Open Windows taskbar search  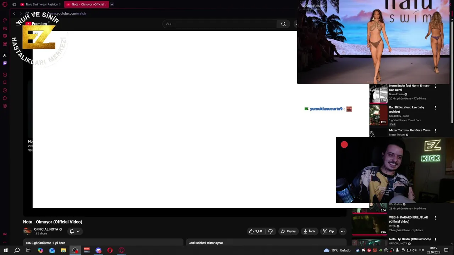(x=17, y=250)
